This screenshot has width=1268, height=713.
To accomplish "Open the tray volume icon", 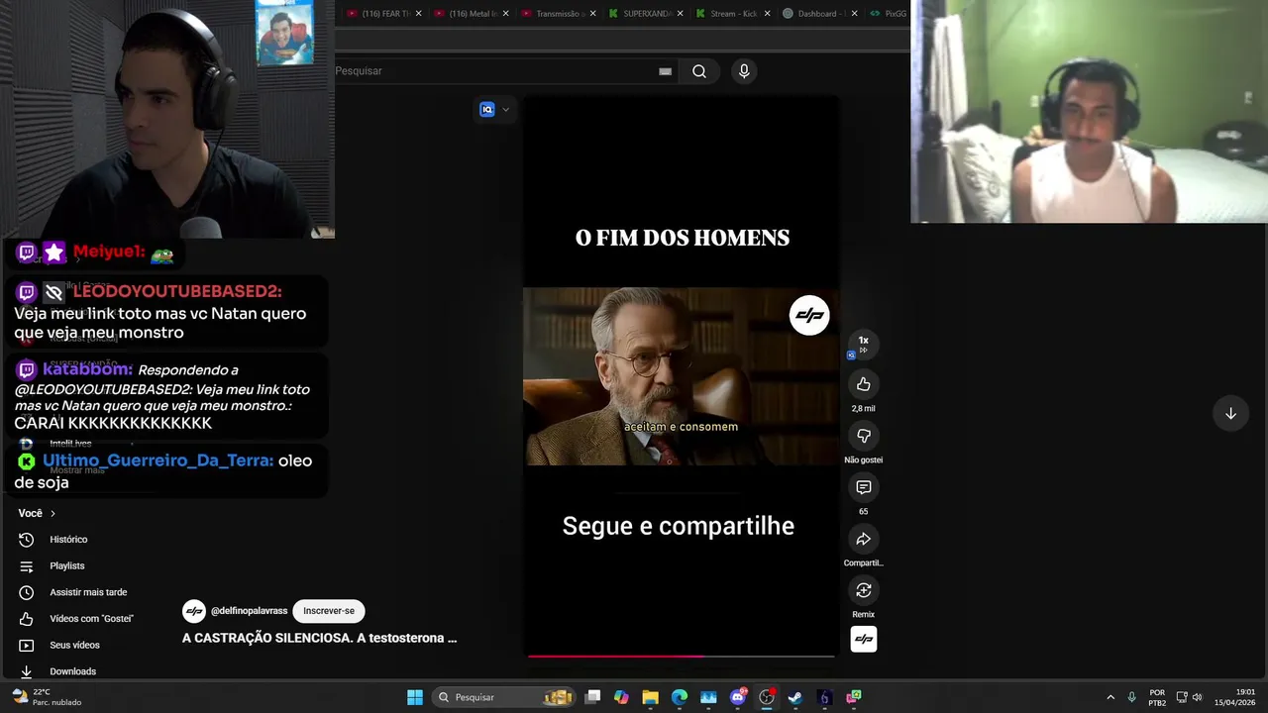I will point(1198,697).
